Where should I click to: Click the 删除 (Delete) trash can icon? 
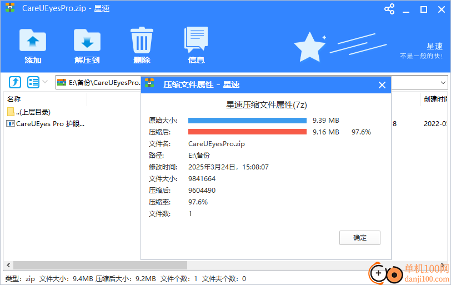click(142, 40)
